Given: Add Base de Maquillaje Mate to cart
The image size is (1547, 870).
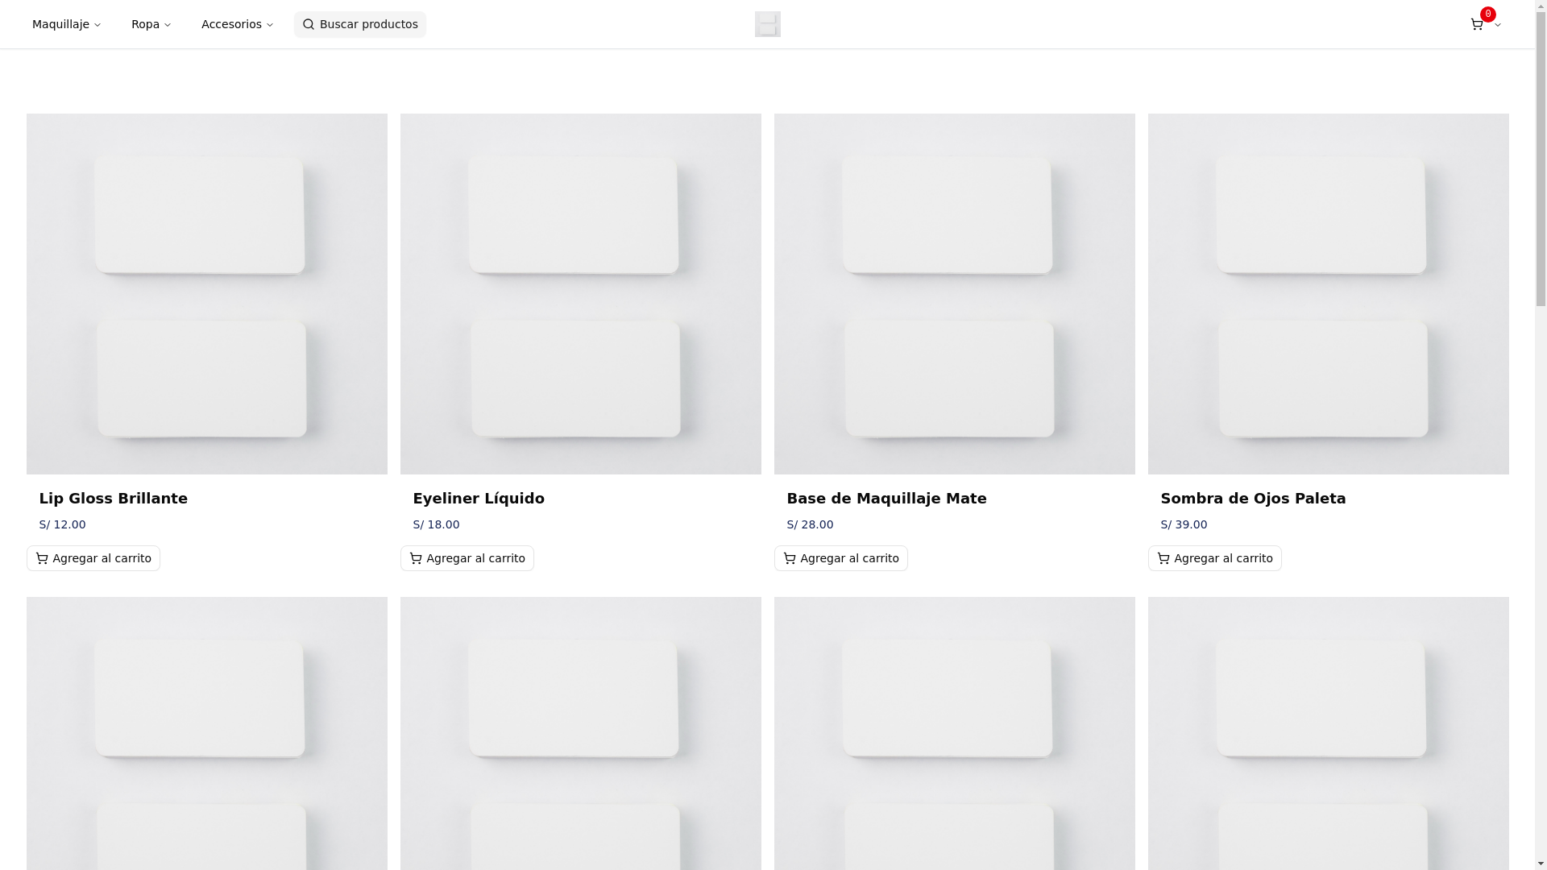Looking at the screenshot, I should 841,558.
